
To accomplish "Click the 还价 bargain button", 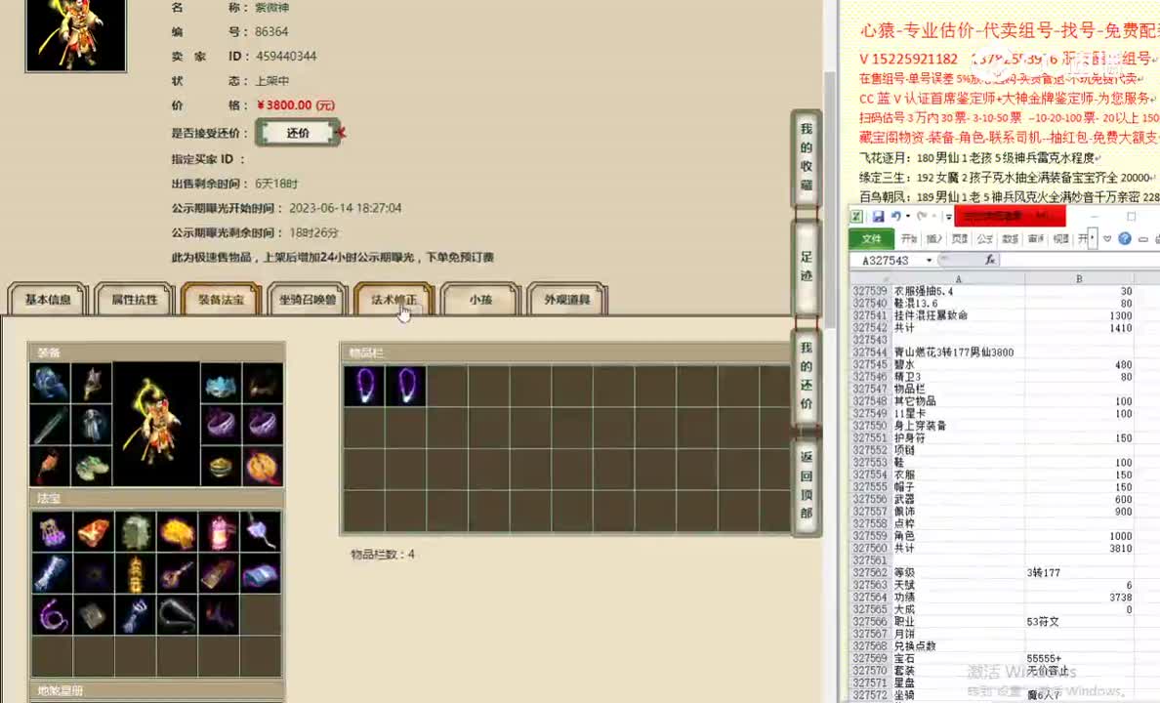I will 298,133.
